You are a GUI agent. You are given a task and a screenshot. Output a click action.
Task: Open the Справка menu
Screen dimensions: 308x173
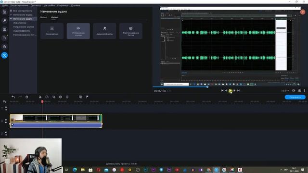tap(76, 5)
